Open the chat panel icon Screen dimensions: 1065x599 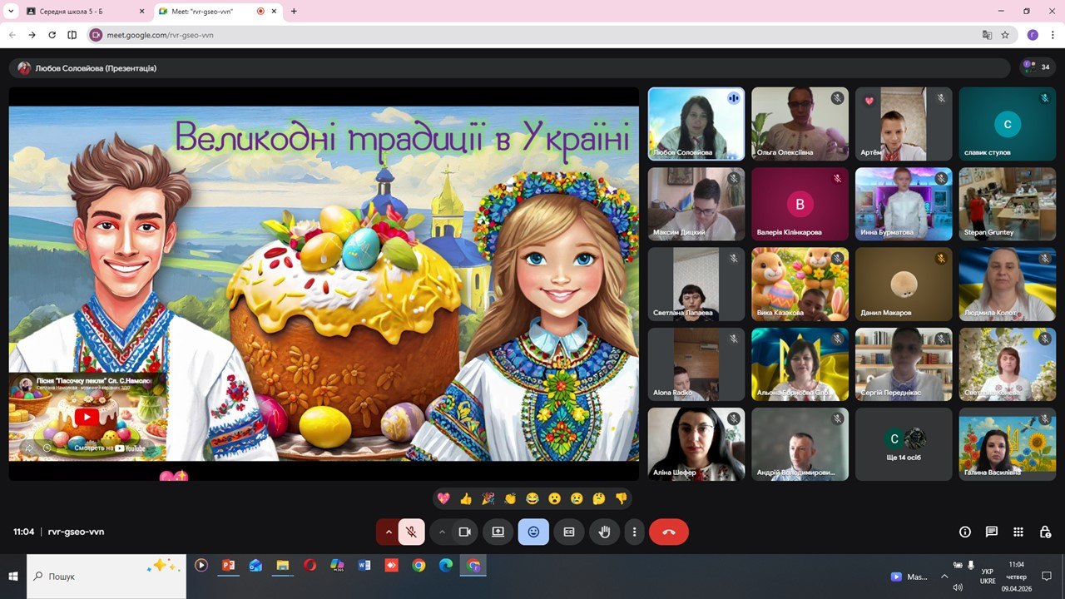[x=992, y=532]
